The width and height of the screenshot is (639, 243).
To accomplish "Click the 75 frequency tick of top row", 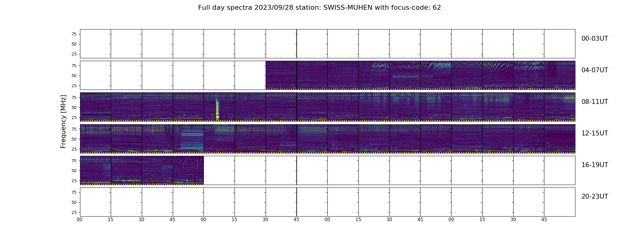I will (74, 34).
